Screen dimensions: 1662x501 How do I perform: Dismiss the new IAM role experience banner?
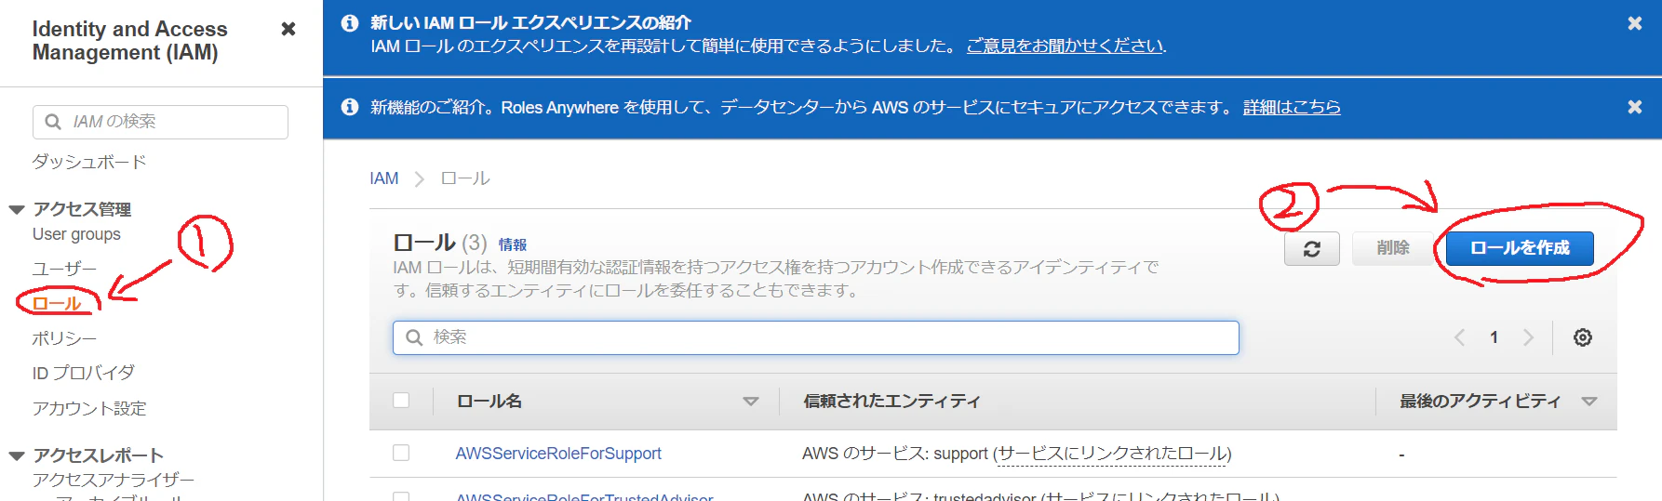tap(1634, 23)
